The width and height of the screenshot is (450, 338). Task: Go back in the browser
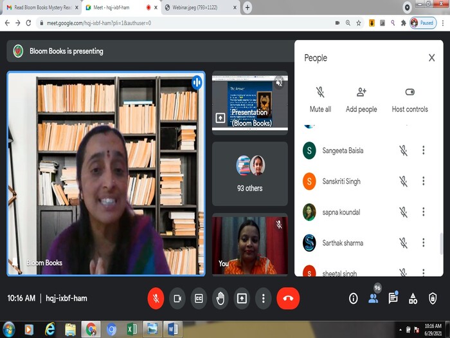(x=8, y=23)
